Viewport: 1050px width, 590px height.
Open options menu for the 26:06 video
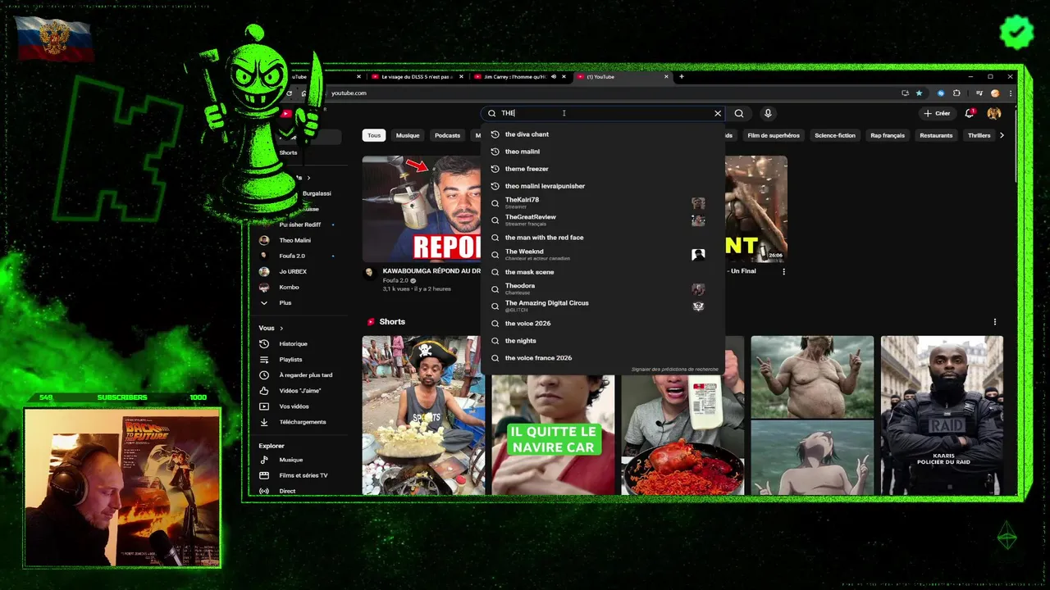pyautogui.click(x=783, y=271)
